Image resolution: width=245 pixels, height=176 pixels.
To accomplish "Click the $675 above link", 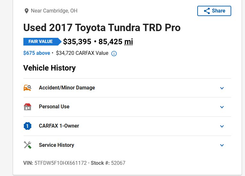I will pyautogui.click(x=37, y=53).
